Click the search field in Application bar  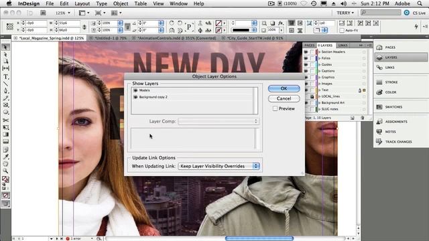(x=381, y=13)
